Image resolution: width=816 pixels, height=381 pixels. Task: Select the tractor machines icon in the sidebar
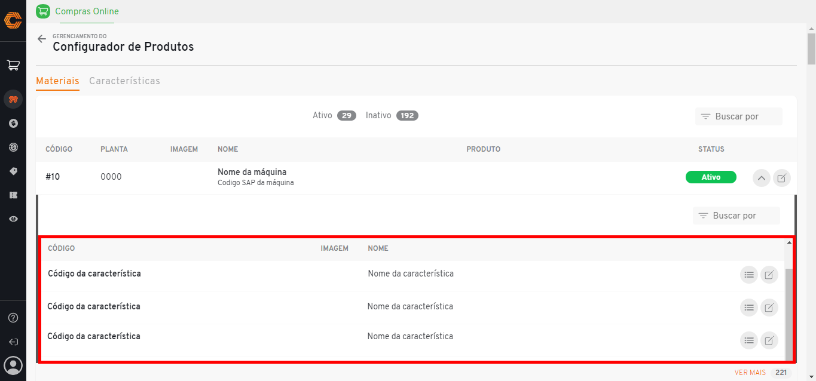coord(13,99)
